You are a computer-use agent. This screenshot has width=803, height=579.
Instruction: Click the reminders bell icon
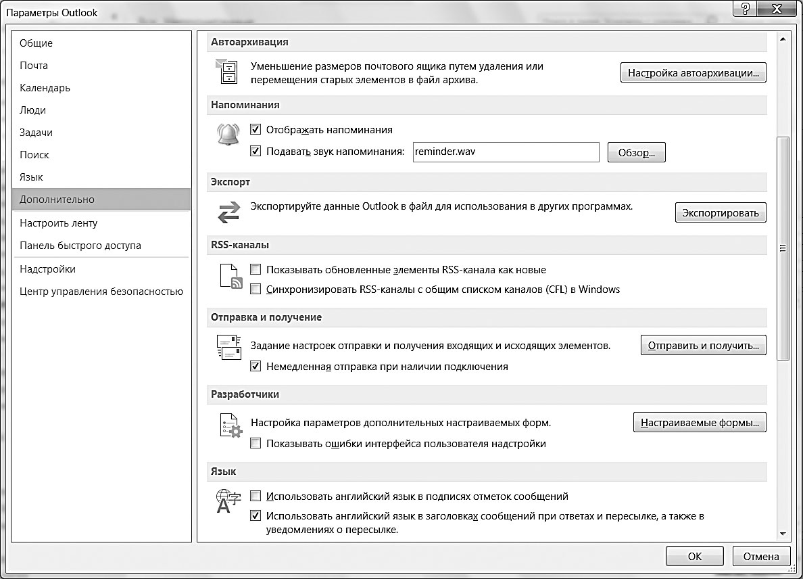(x=228, y=135)
